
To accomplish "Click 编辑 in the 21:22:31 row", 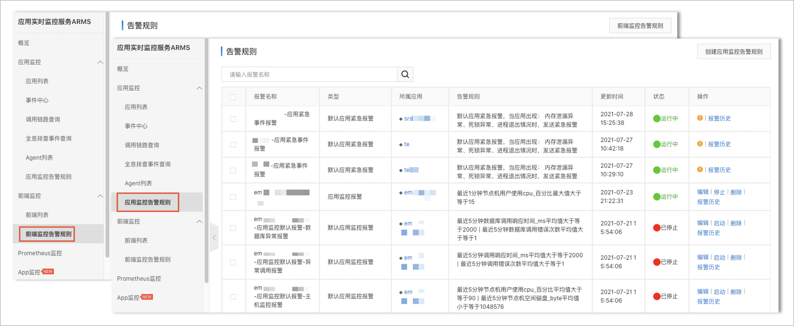I will (703, 192).
